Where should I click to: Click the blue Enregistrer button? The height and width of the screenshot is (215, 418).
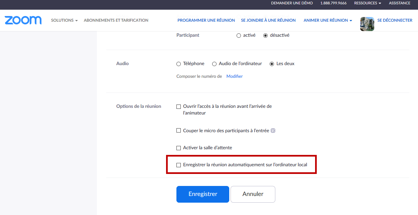(x=203, y=194)
